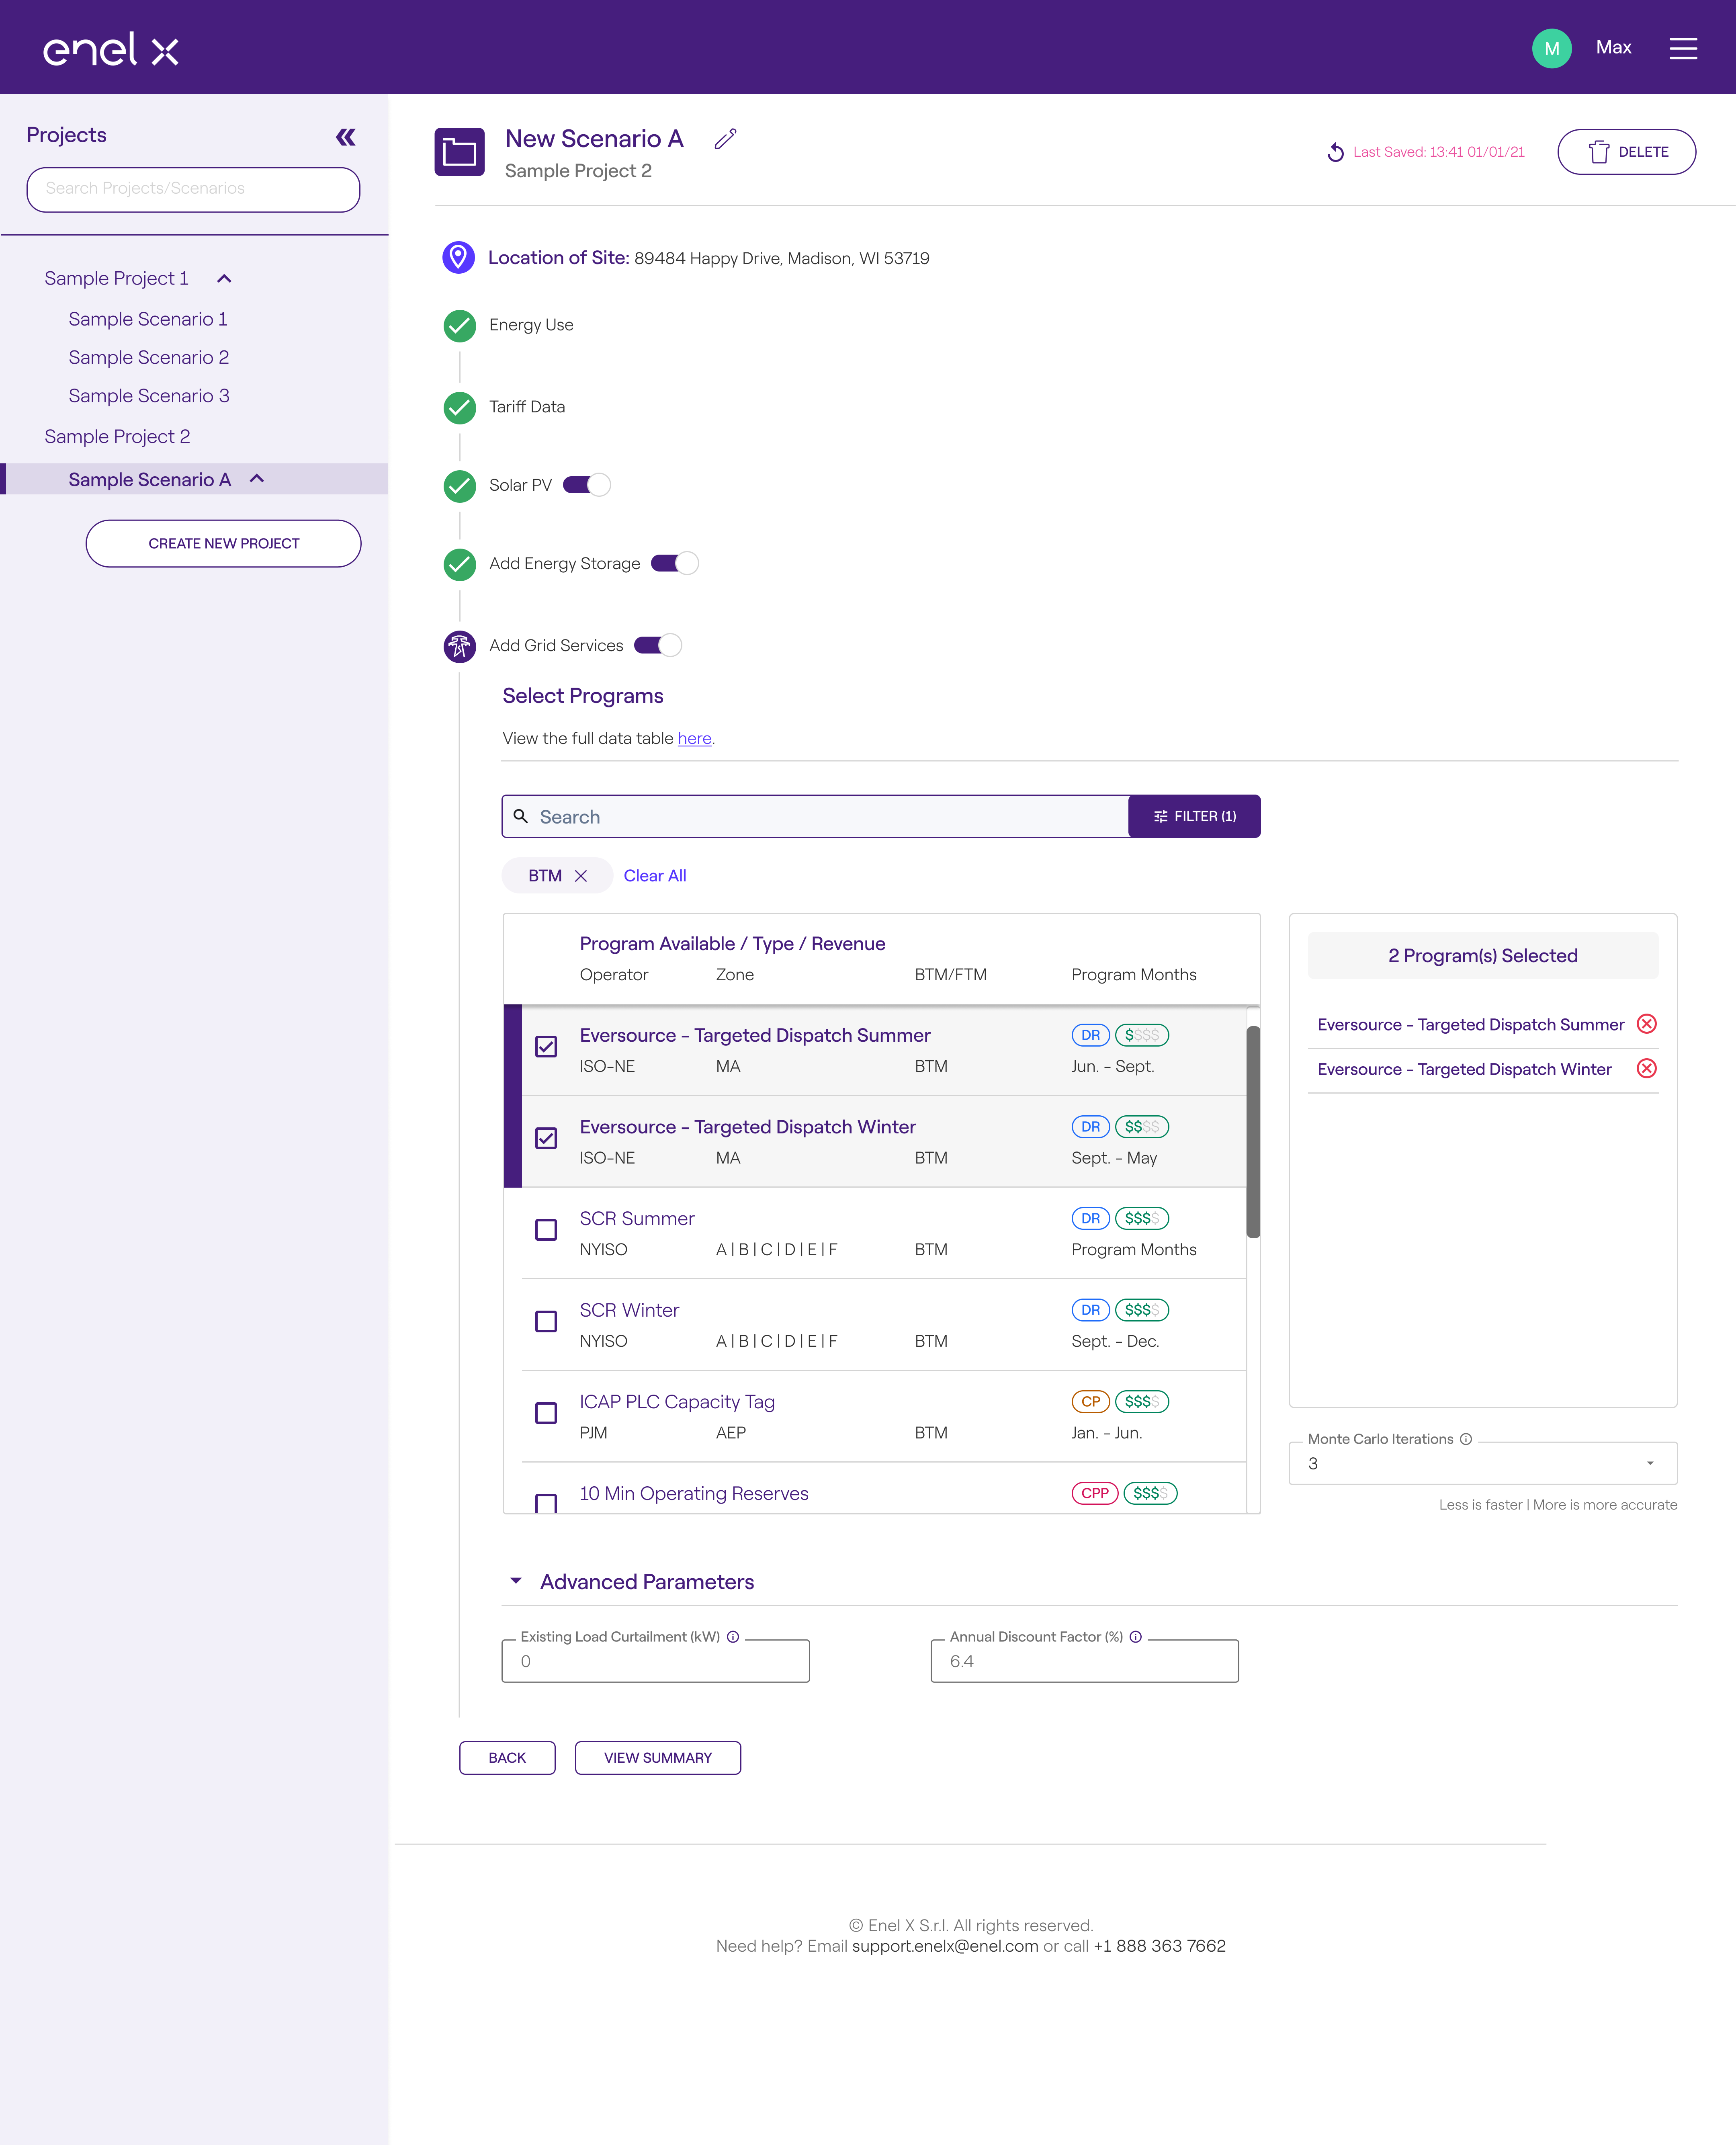
Task: Collapse the Projects sidebar
Action: (346, 137)
